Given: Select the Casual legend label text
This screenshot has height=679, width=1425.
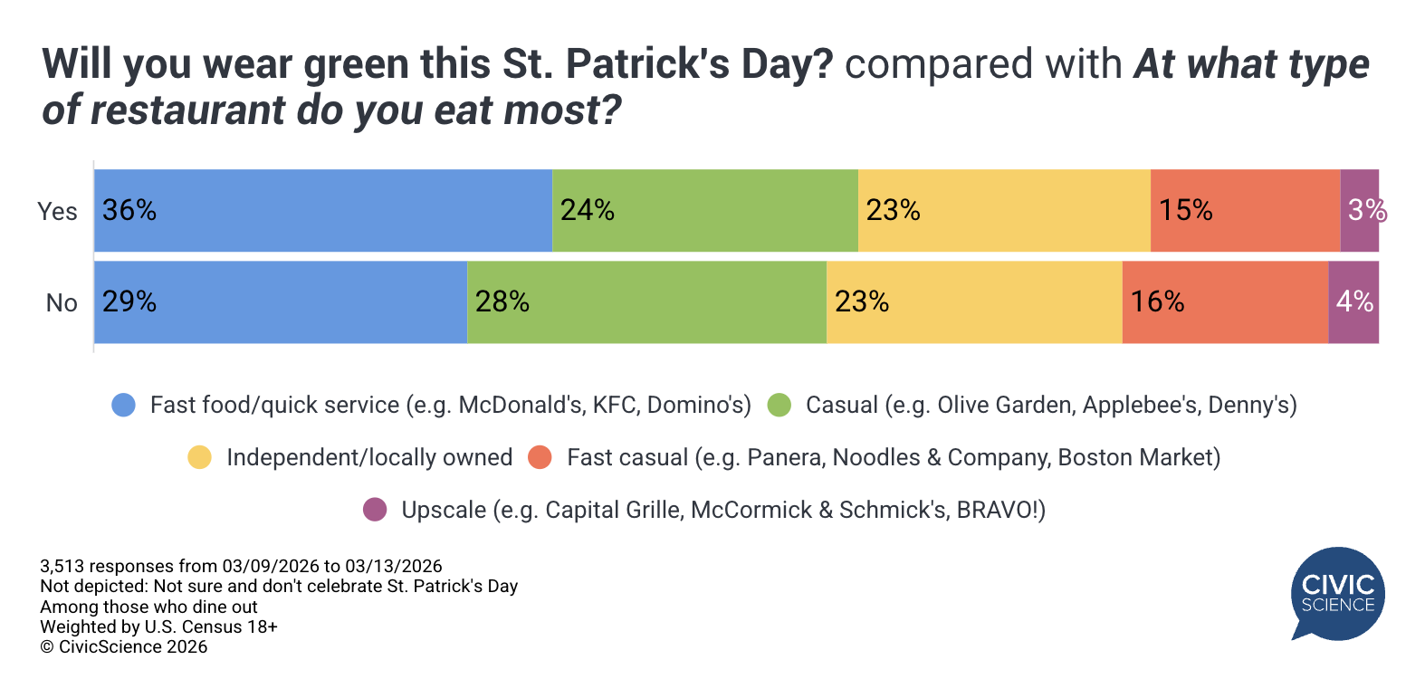Looking at the screenshot, I should coord(1051,405).
